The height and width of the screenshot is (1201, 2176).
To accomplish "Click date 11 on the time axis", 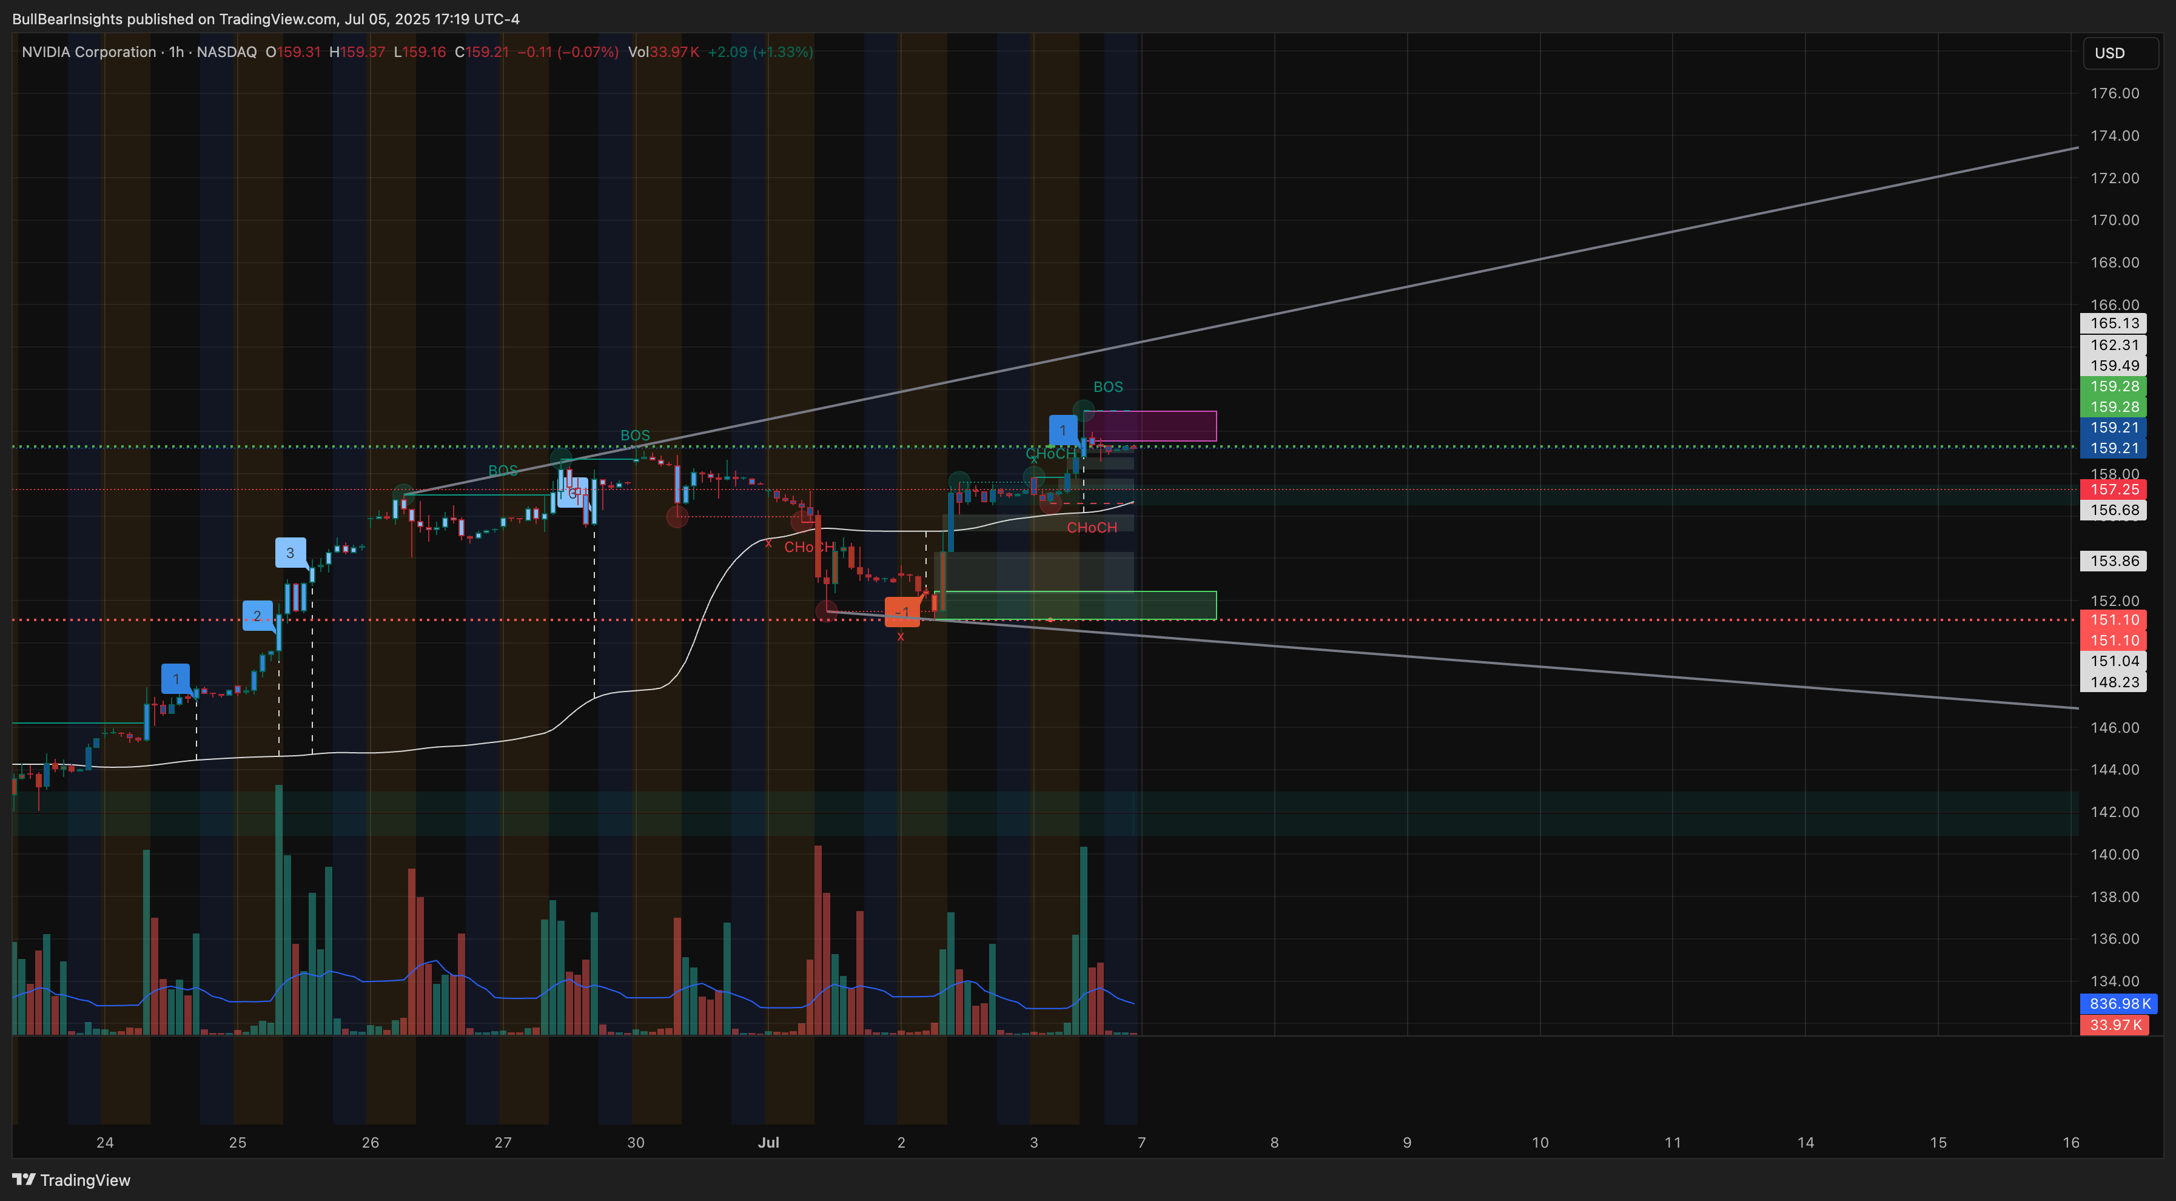I will coord(1673,1142).
